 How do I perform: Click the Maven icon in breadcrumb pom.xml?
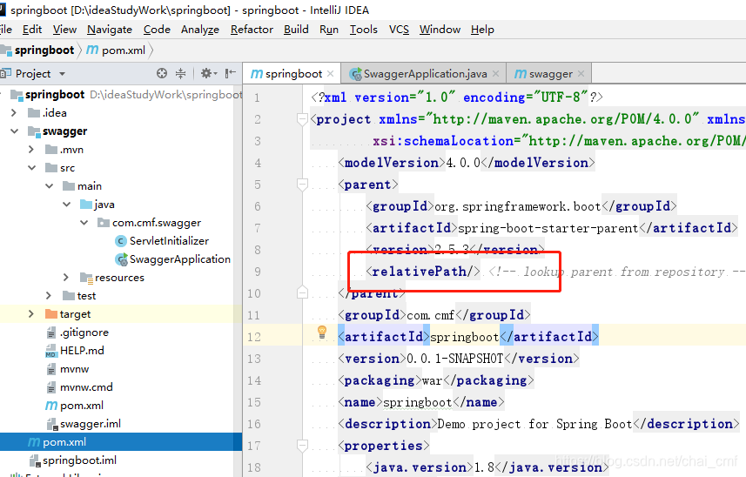92,50
